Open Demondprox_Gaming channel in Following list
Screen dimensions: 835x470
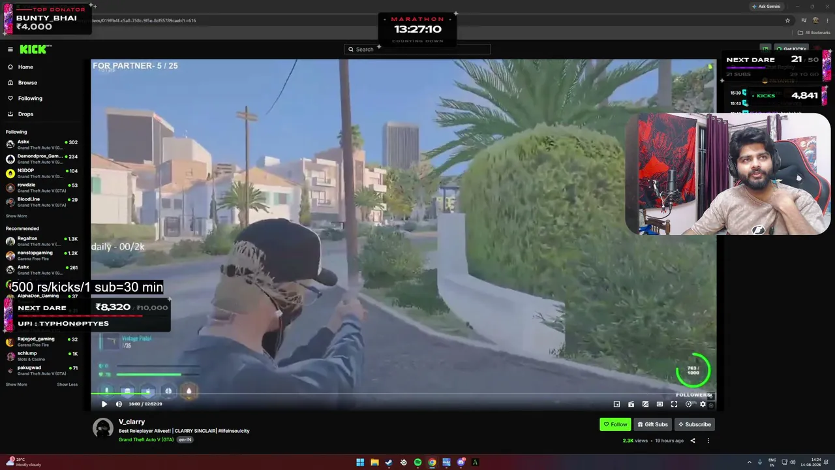[43, 159]
